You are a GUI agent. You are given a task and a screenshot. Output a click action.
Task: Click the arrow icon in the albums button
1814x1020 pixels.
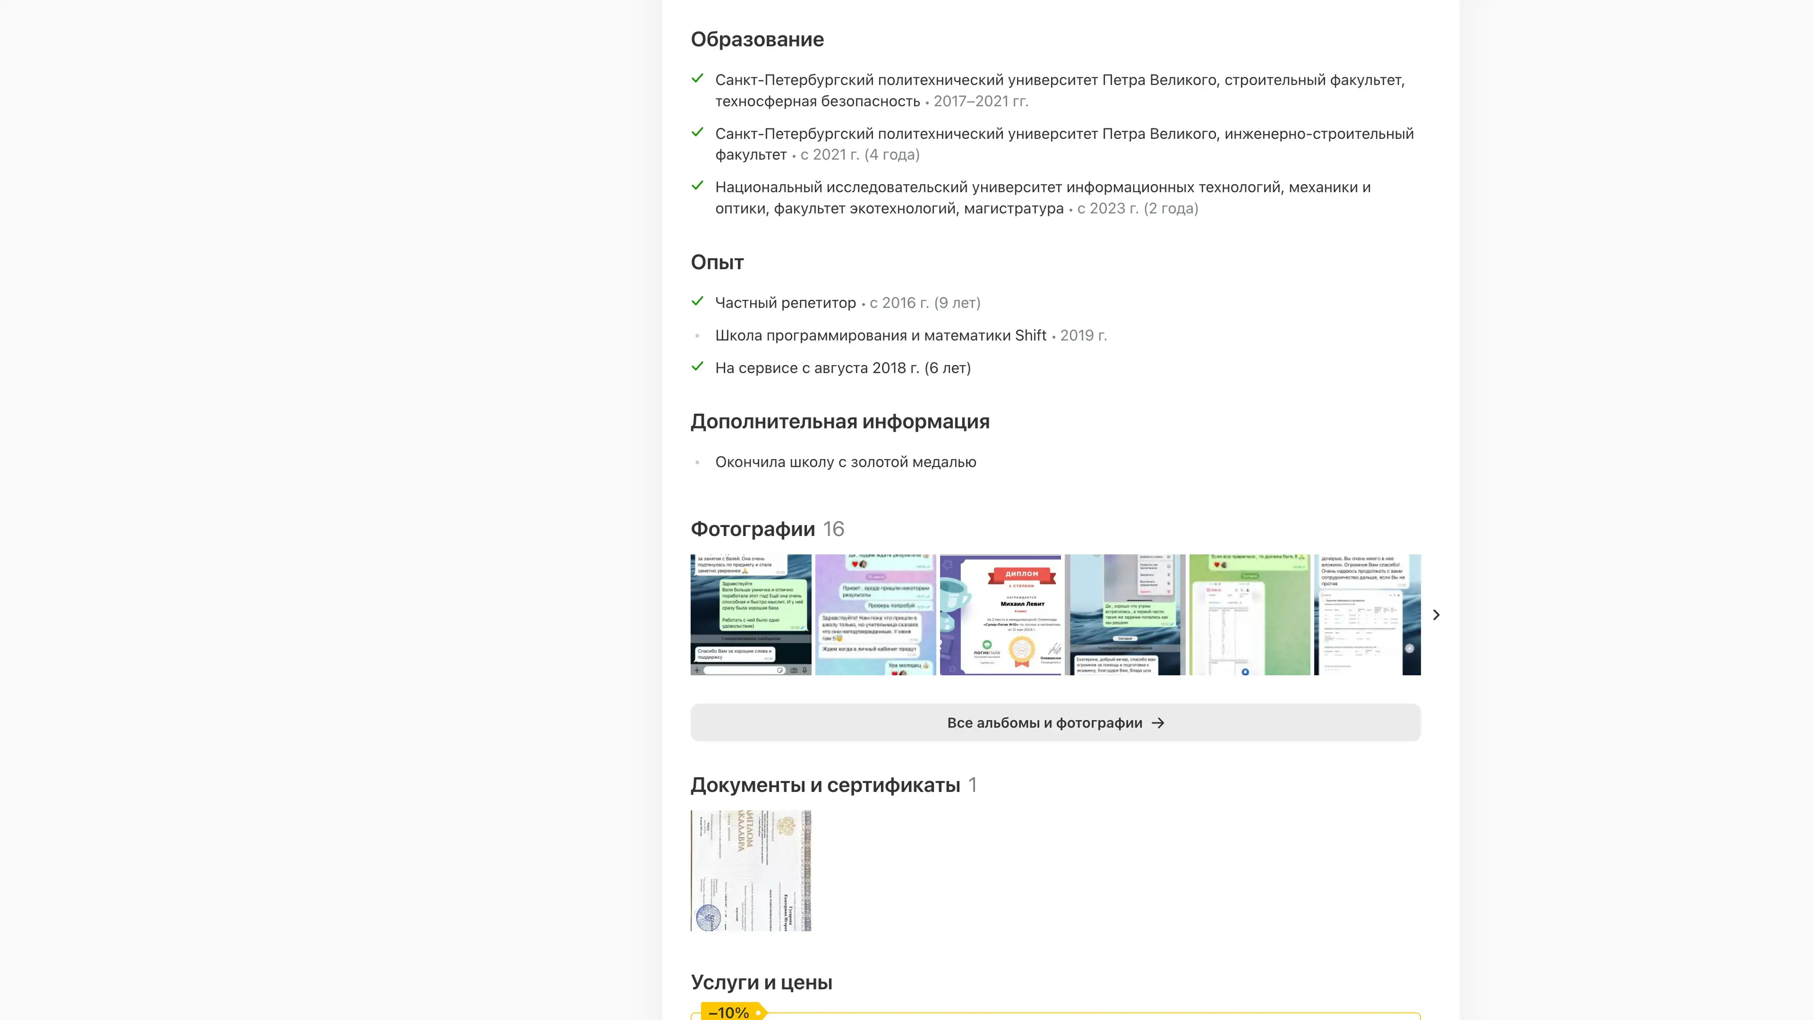[x=1158, y=723]
